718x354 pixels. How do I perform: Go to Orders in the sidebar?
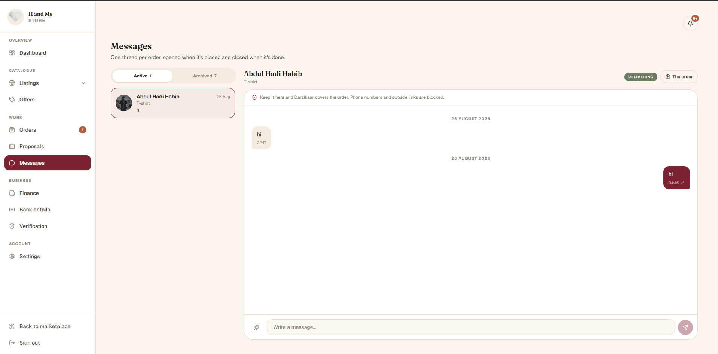(48, 130)
